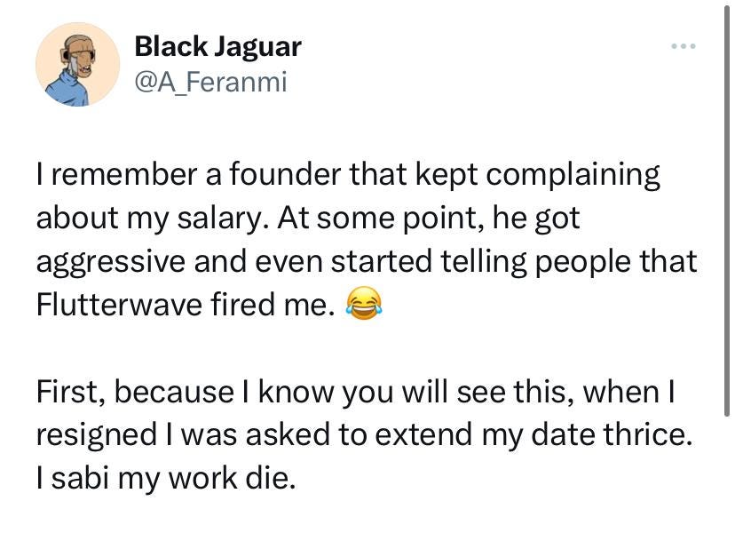This screenshot has height=541, width=735.
Task: Click the line starting "I remember a founder"
Action: click(x=348, y=174)
